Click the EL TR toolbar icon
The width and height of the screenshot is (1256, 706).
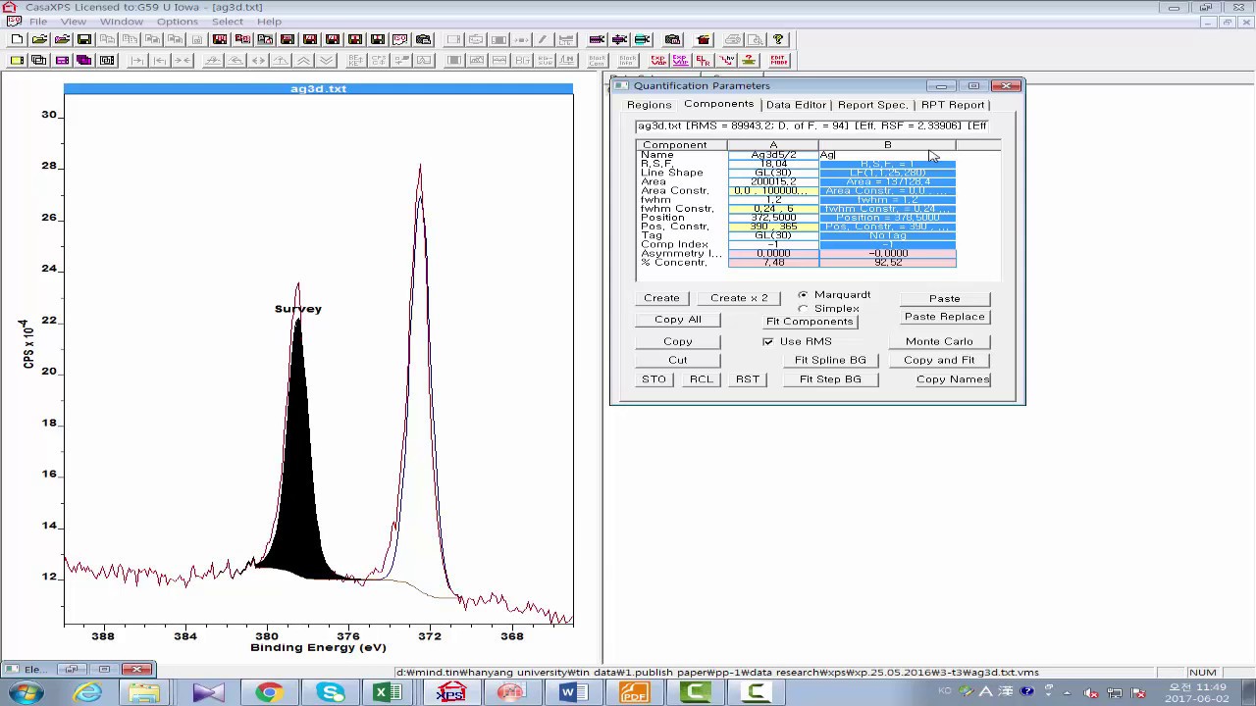click(x=703, y=60)
